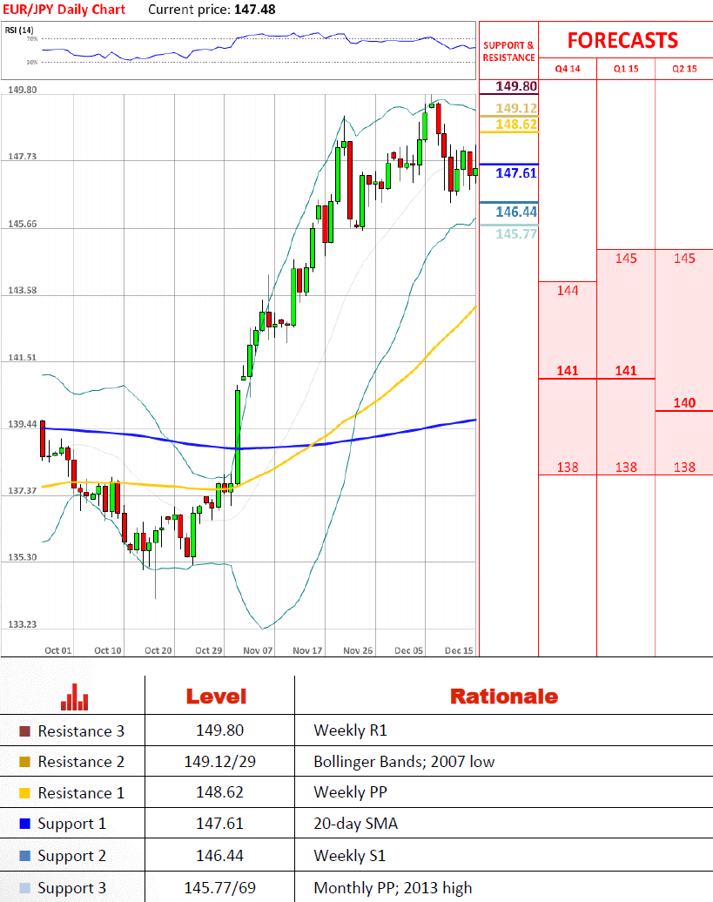This screenshot has height=902, width=713.
Task: Click the Support 2 row label
Action: (x=72, y=856)
